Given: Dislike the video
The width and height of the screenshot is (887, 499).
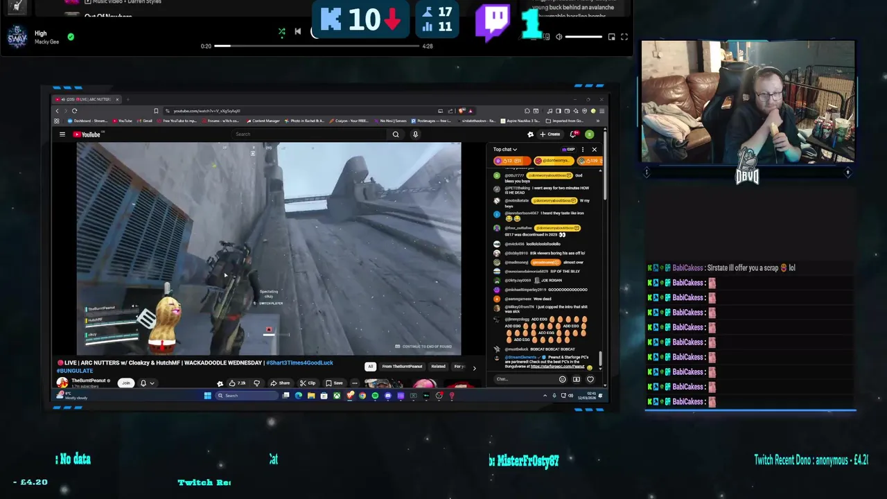Looking at the screenshot, I should click(256, 383).
